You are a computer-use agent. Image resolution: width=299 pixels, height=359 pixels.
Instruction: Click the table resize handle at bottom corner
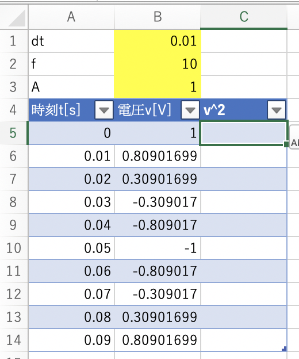[284, 349]
